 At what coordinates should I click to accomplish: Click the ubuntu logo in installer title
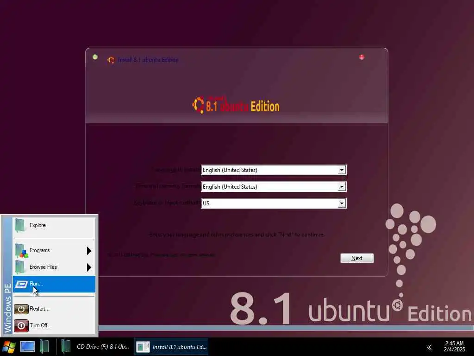pos(111,60)
